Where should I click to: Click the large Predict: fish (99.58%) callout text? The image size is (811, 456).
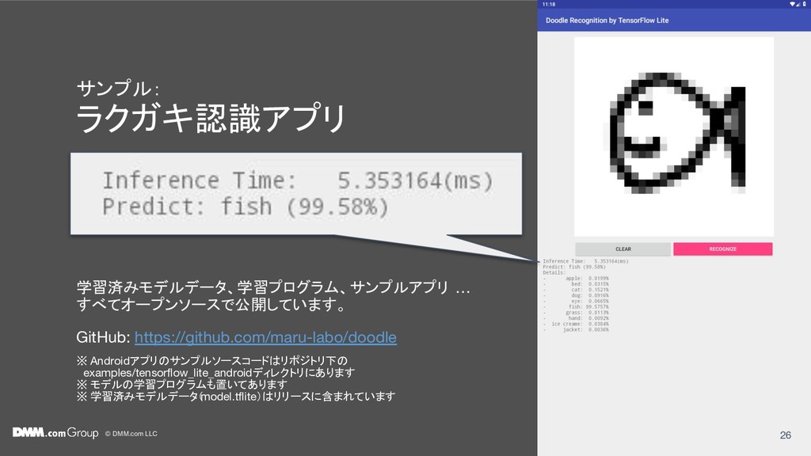pos(246,207)
